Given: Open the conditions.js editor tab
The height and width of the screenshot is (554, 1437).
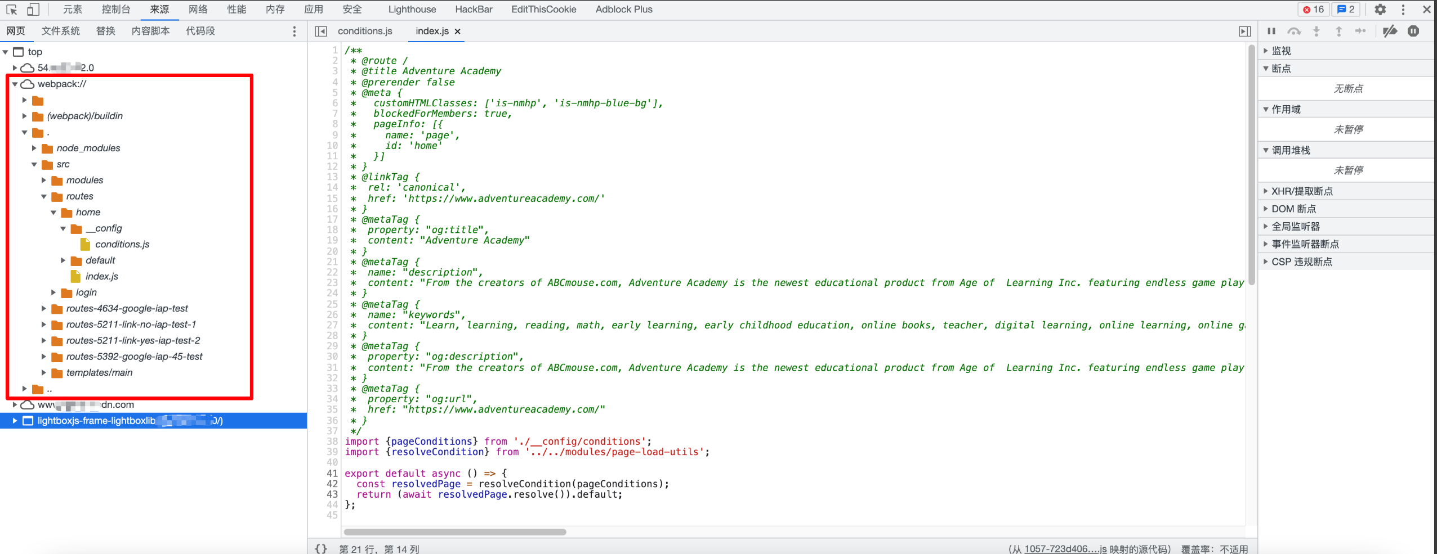Looking at the screenshot, I should pos(365,31).
